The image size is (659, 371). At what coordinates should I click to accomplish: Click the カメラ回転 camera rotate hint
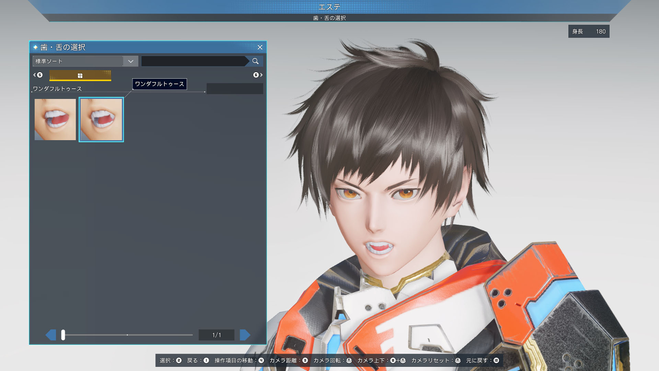pos(332,360)
